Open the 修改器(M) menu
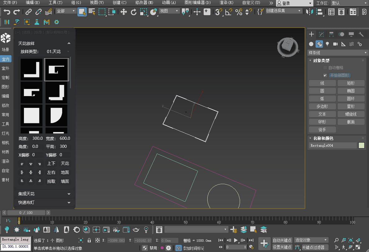Image resolution: width=369 pixels, height=252 pixels. (x=144, y=2)
